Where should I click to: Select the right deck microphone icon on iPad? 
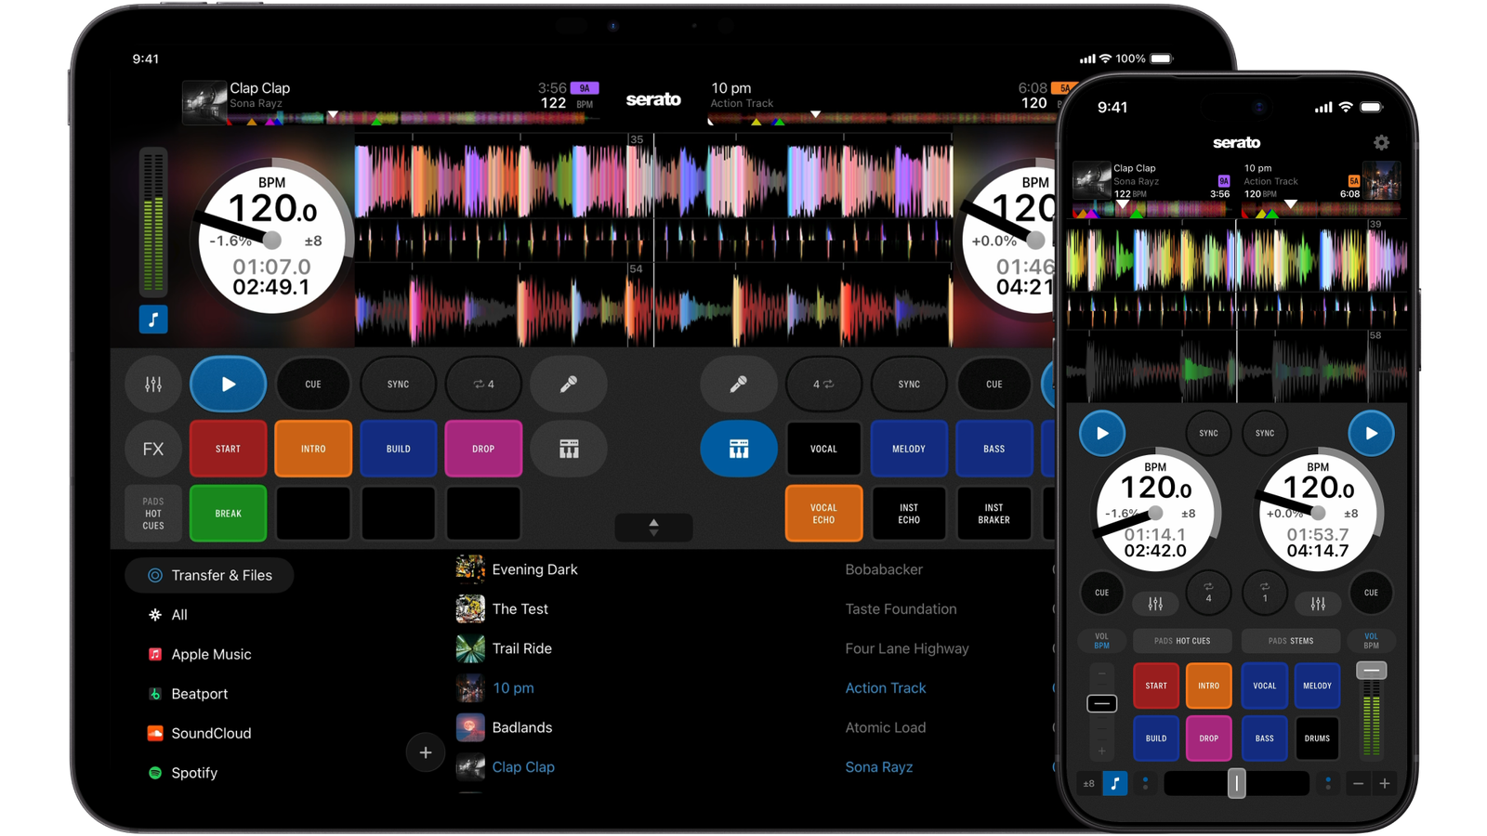tap(739, 384)
